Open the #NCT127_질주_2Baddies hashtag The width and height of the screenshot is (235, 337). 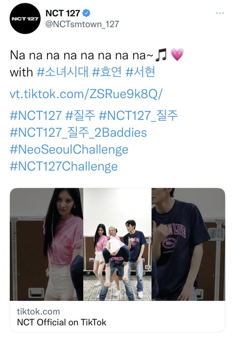click(78, 132)
